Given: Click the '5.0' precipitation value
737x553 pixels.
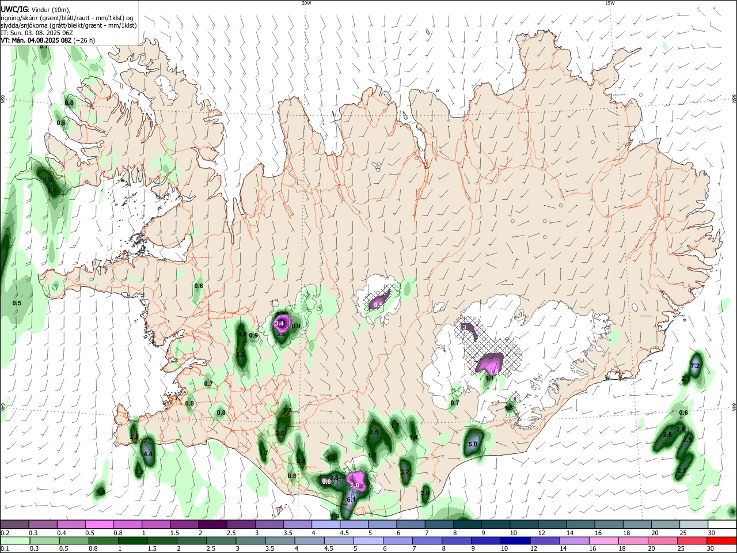Looking at the screenshot, I should coord(473,445).
